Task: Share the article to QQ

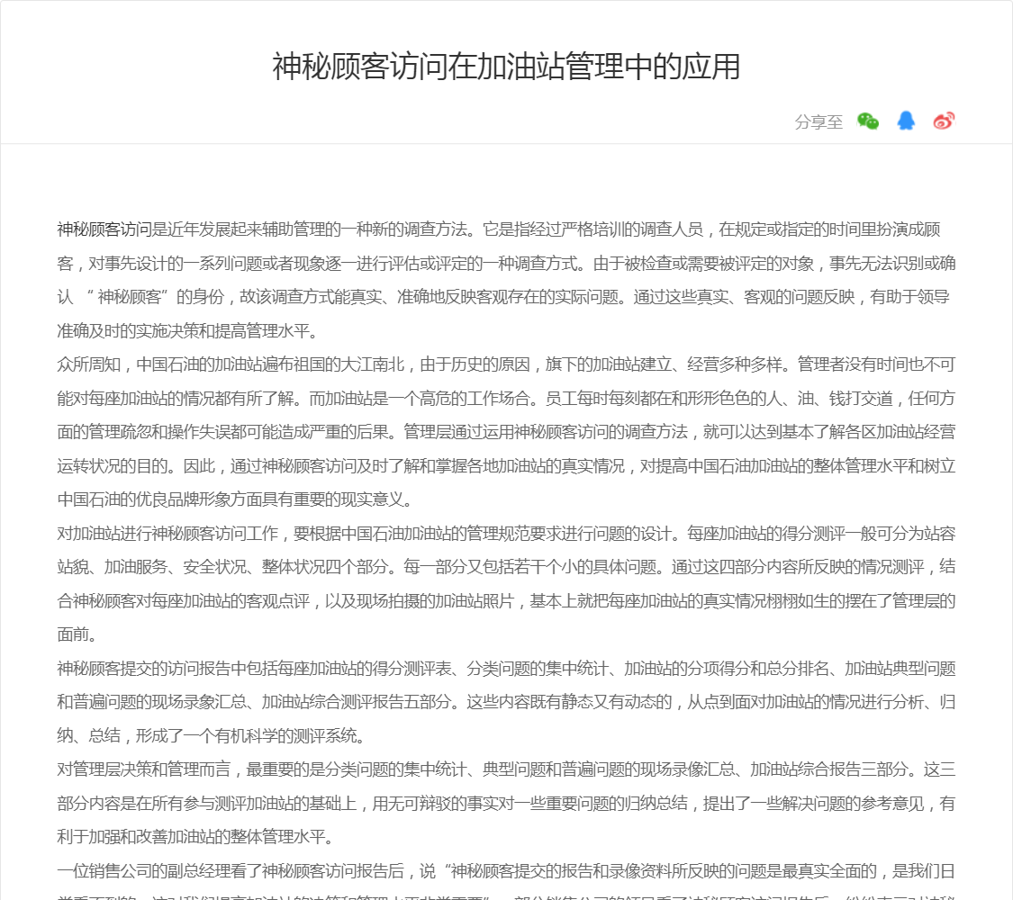Action: pyautogui.click(x=906, y=121)
